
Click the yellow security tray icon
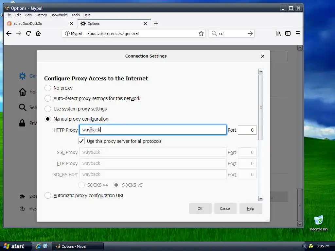(311, 246)
